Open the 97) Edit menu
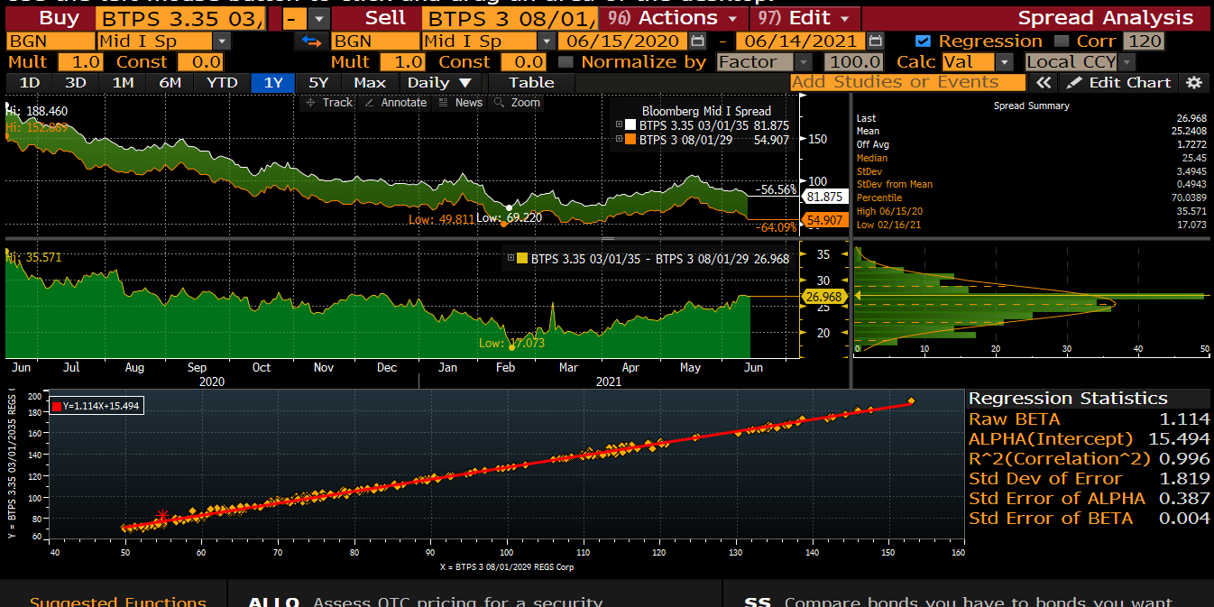The width and height of the screenshot is (1214, 607). point(805,18)
